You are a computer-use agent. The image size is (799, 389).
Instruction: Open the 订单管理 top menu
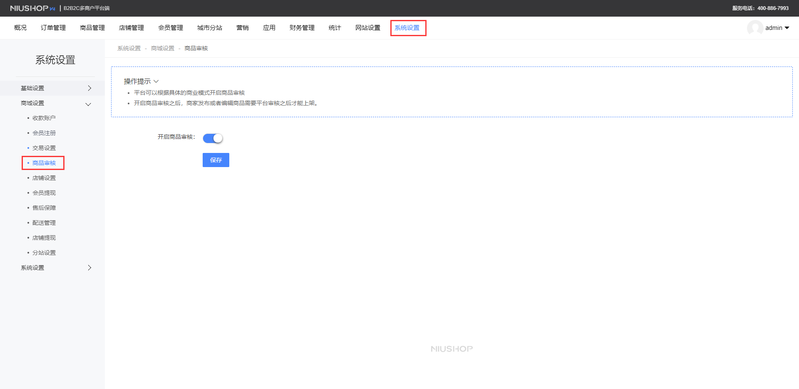coord(53,28)
